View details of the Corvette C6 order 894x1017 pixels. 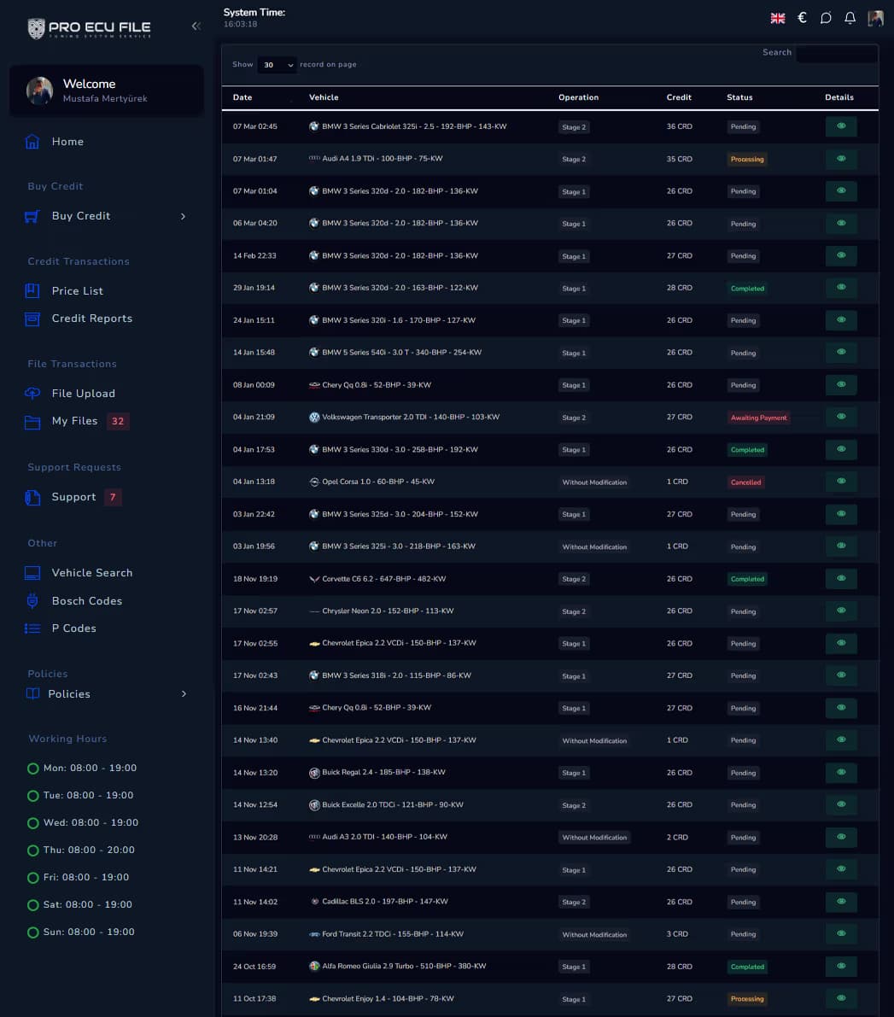[x=840, y=578]
